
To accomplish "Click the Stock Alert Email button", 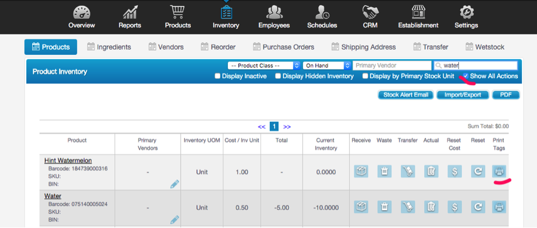I will [x=406, y=95].
